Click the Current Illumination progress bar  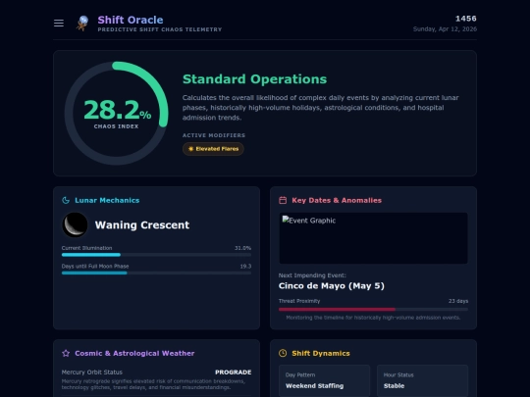tap(156, 255)
